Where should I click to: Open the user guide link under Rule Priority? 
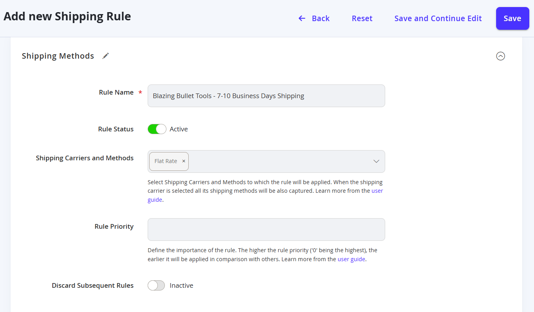click(x=351, y=259)
